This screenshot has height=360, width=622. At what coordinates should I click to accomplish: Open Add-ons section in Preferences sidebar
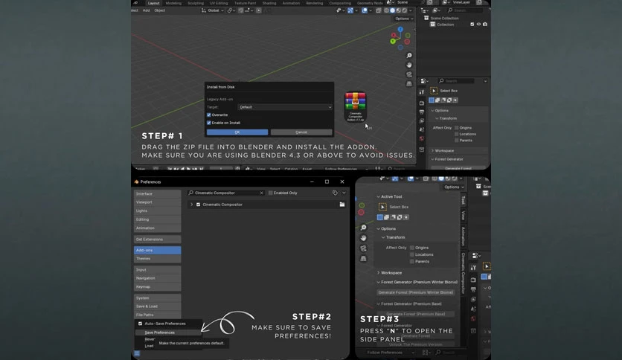pyautogui.click(x=158, y=250)
